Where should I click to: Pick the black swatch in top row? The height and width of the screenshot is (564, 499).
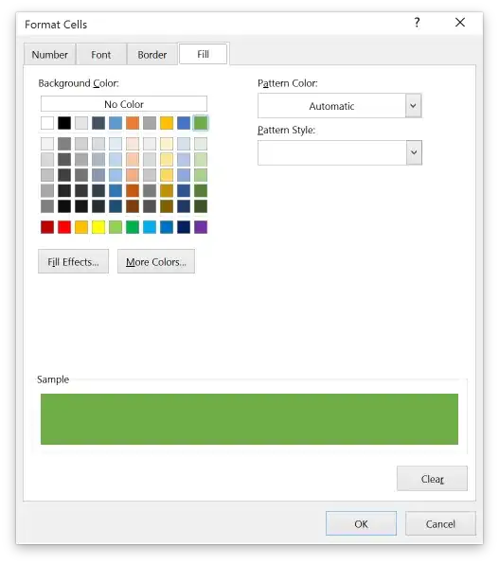64,123
